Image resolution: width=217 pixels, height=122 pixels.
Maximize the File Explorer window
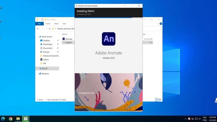point(152,20)
